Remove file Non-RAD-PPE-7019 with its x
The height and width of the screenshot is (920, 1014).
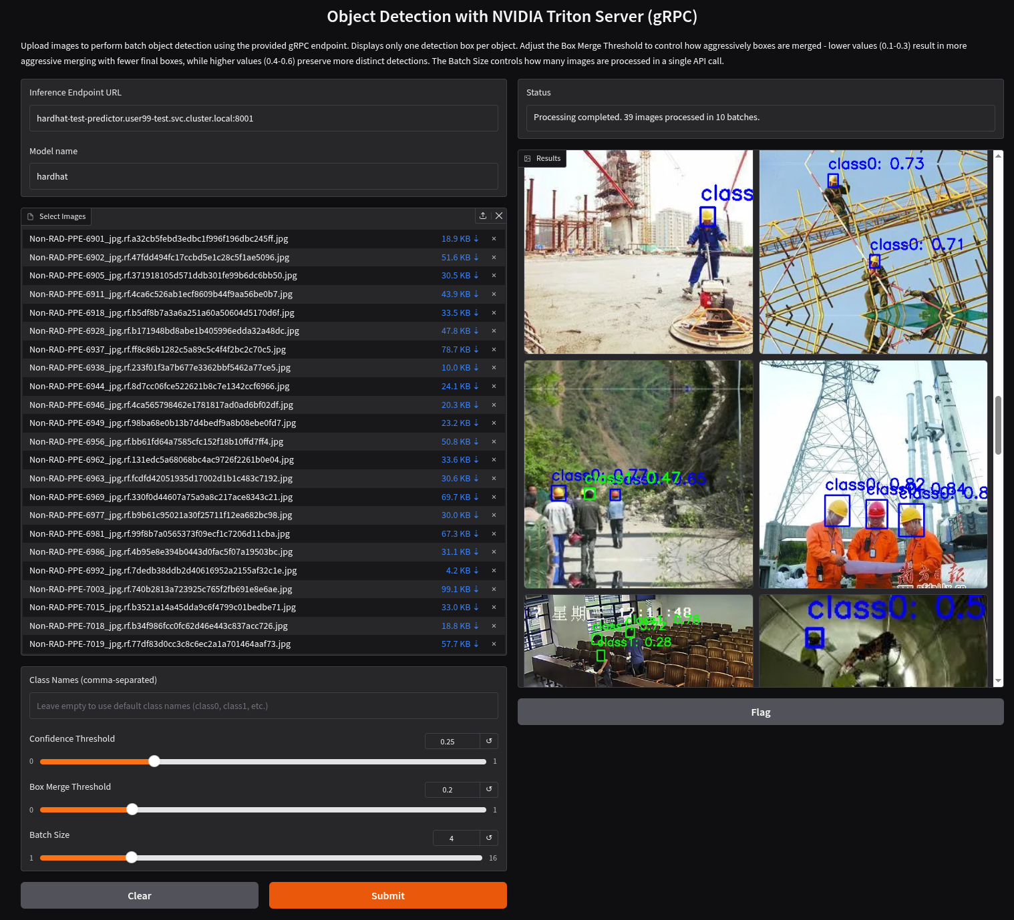point(494,644)
